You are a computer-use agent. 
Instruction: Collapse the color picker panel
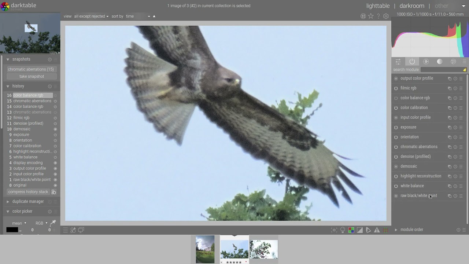click(8, 212)
